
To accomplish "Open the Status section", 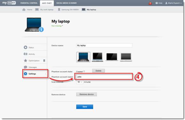I will pyautogui.click(x=35, y=47).
